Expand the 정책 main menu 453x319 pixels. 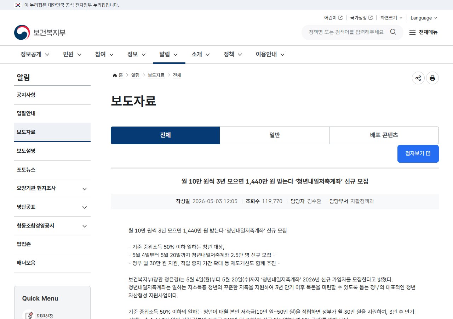(x=233, y=54)
